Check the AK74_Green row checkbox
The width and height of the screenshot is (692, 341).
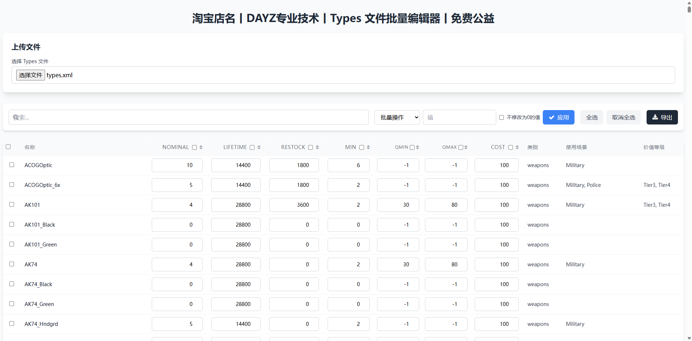(x=12, y=304)
